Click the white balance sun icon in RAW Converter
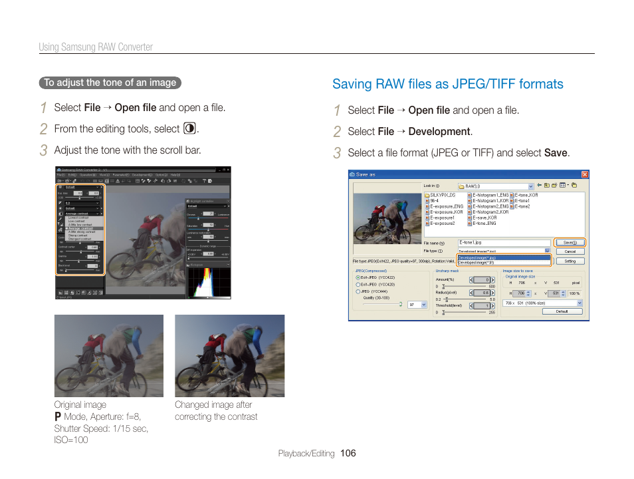Image resolution: width=634 pixels, height=479 pixels. click(x=60, y=208)
